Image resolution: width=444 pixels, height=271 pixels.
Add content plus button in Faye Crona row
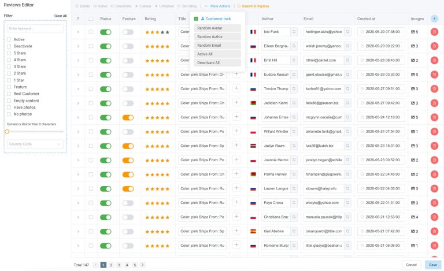pos(236,202)
